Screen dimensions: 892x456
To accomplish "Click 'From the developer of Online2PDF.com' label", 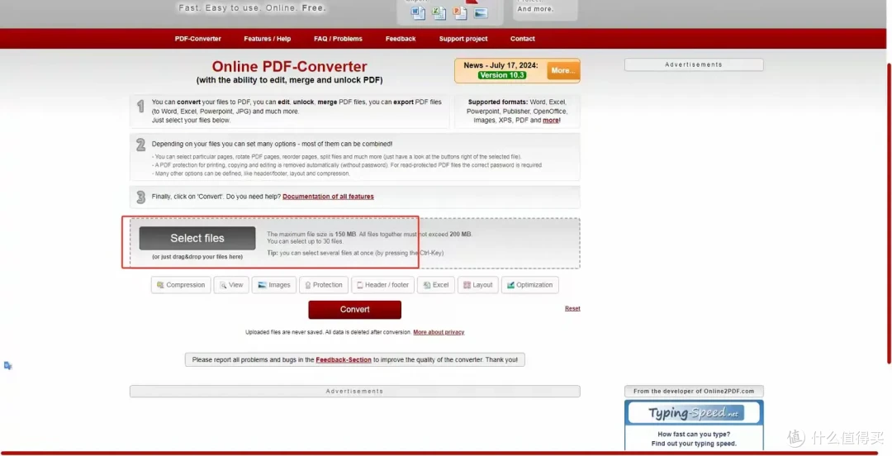I will (694, 391).
